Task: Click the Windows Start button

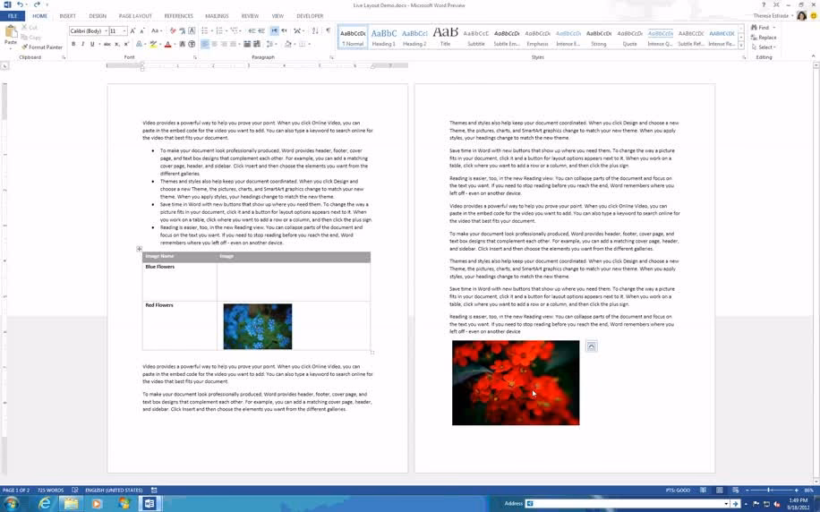Action: click(12, 503)
